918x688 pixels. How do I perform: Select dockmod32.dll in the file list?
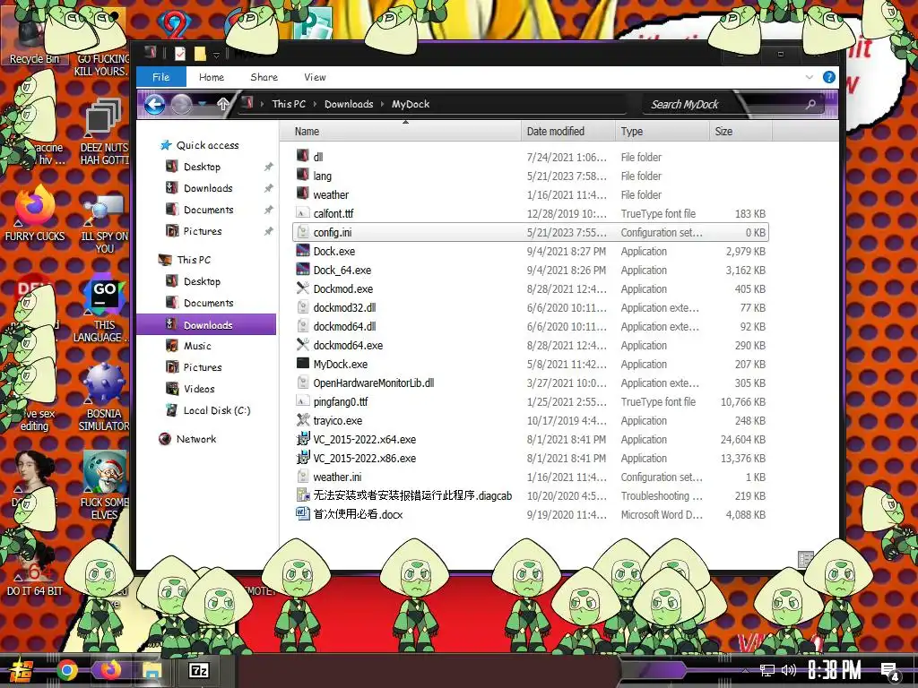click(344, 308)
